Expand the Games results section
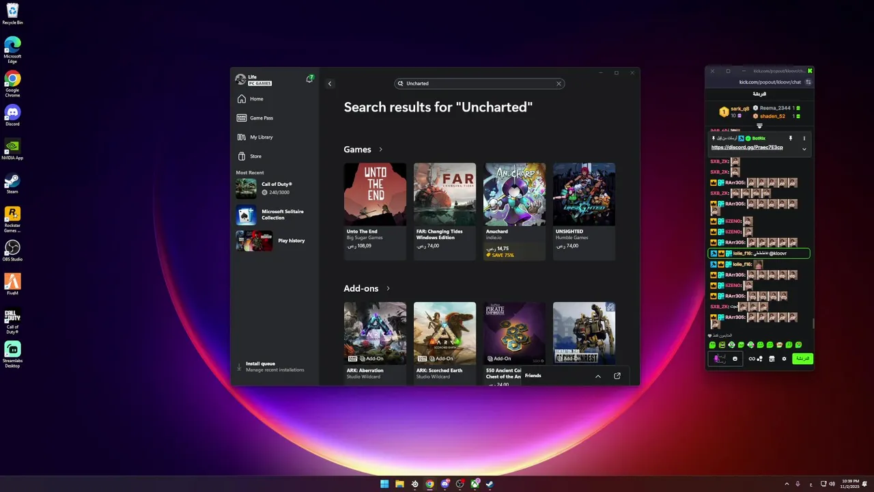 [x=381, y=150]
